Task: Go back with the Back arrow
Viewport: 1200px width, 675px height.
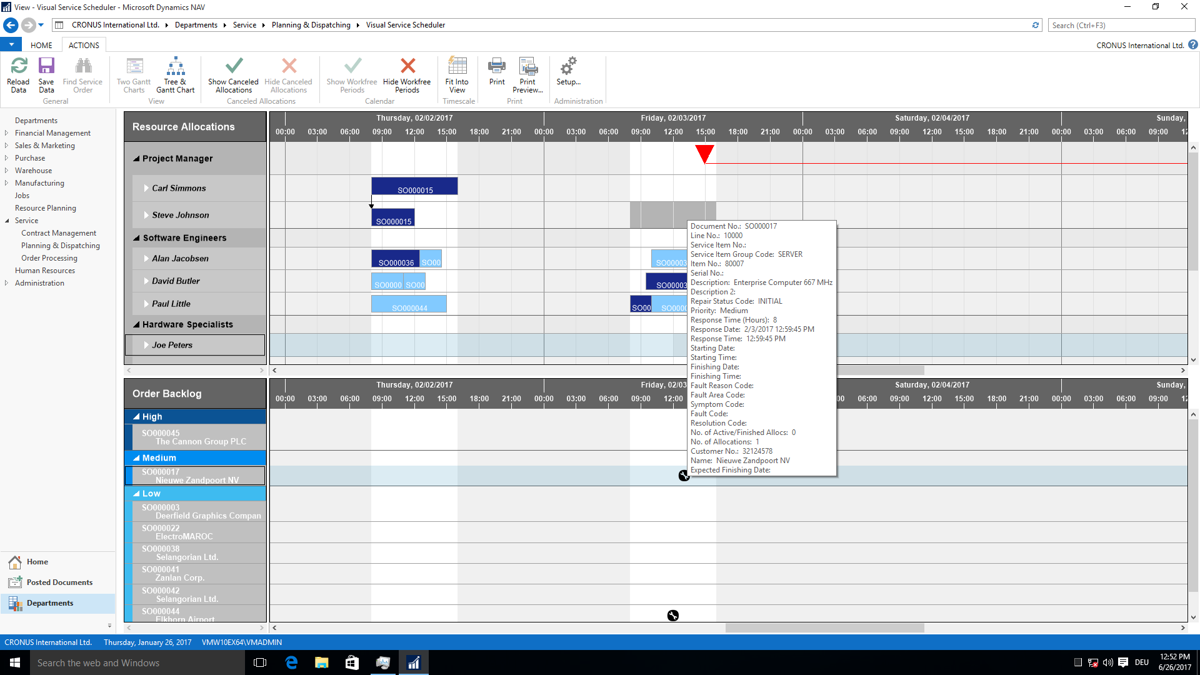Action: coord(11,25)
